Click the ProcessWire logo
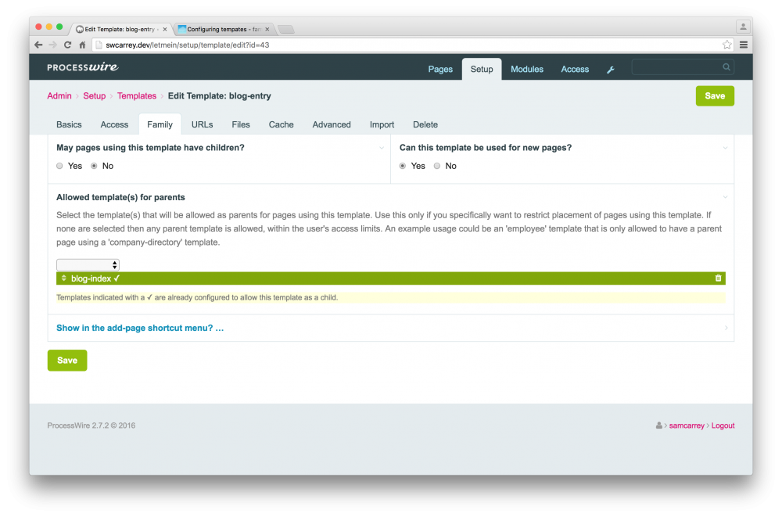Image resolution: width=782 pixels, height=517 pixels. [x=82, y=68]
